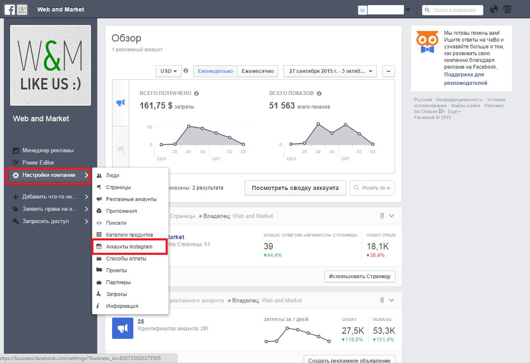Viewport: 530px width, 363px height.
Task: Click the small W&M page logo in the top bar
Action: point(23,9)
